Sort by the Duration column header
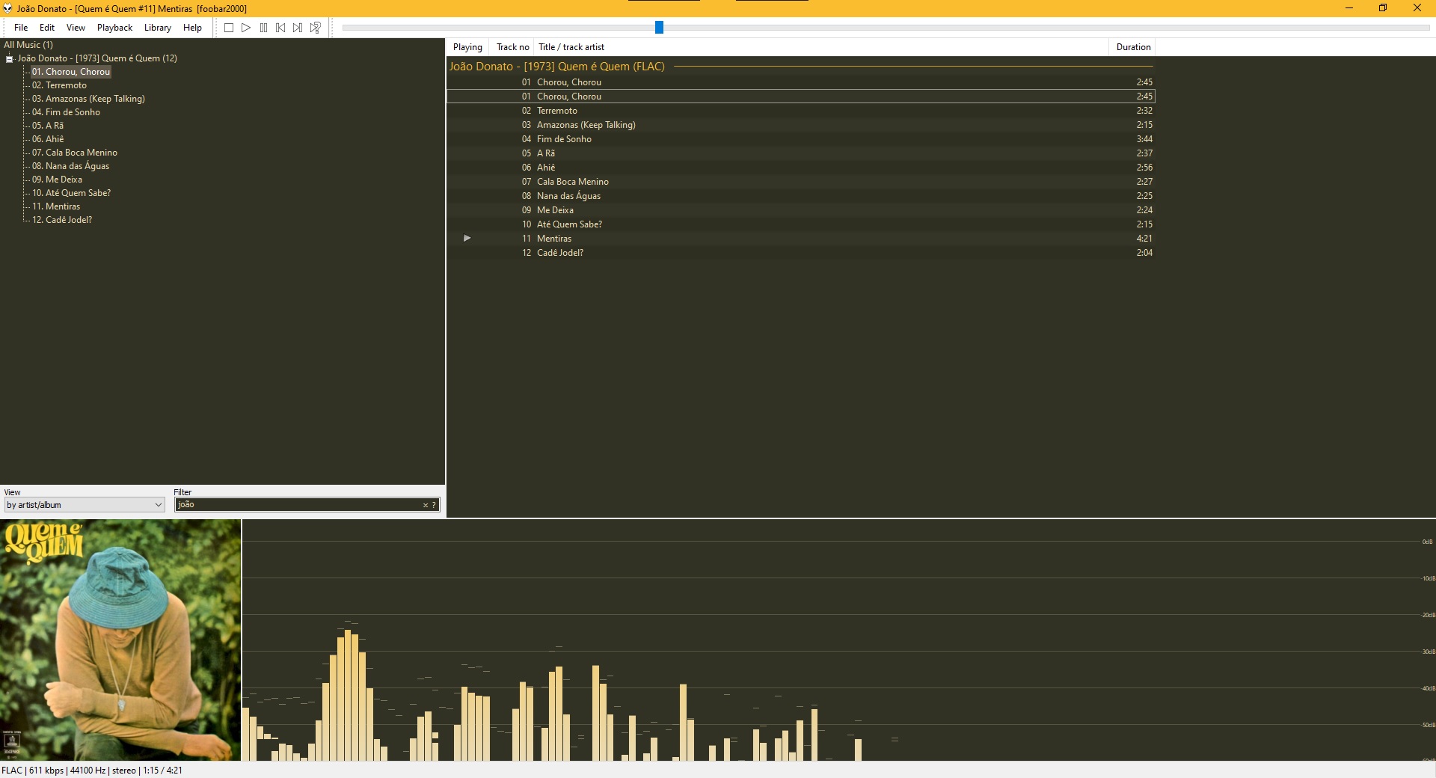The height and width of the screenshot is (778, 1436). (1132, 47)
